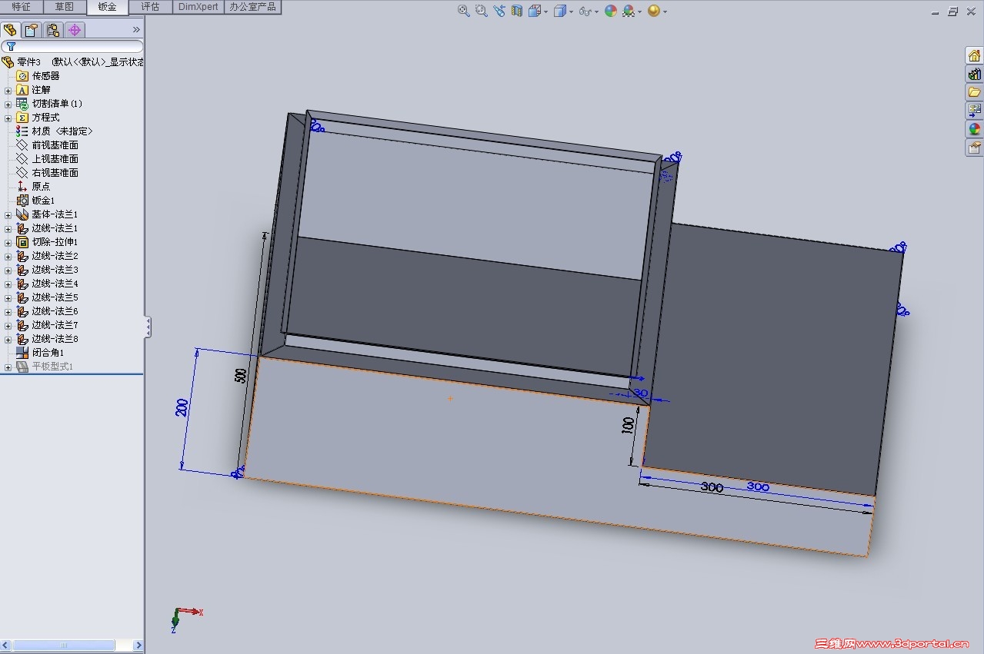Expand the manager panel tabs chevron
This screenshot has height=654, width=984.
(136, 30)
